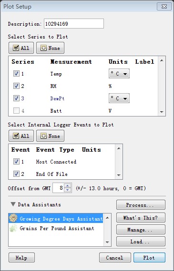
Task: Increase GMT offset with up arrow
Action: [68, 186]
